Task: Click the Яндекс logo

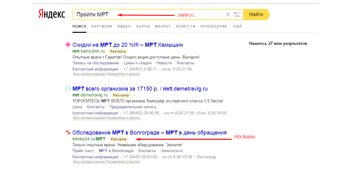Action: coord(52,14)
